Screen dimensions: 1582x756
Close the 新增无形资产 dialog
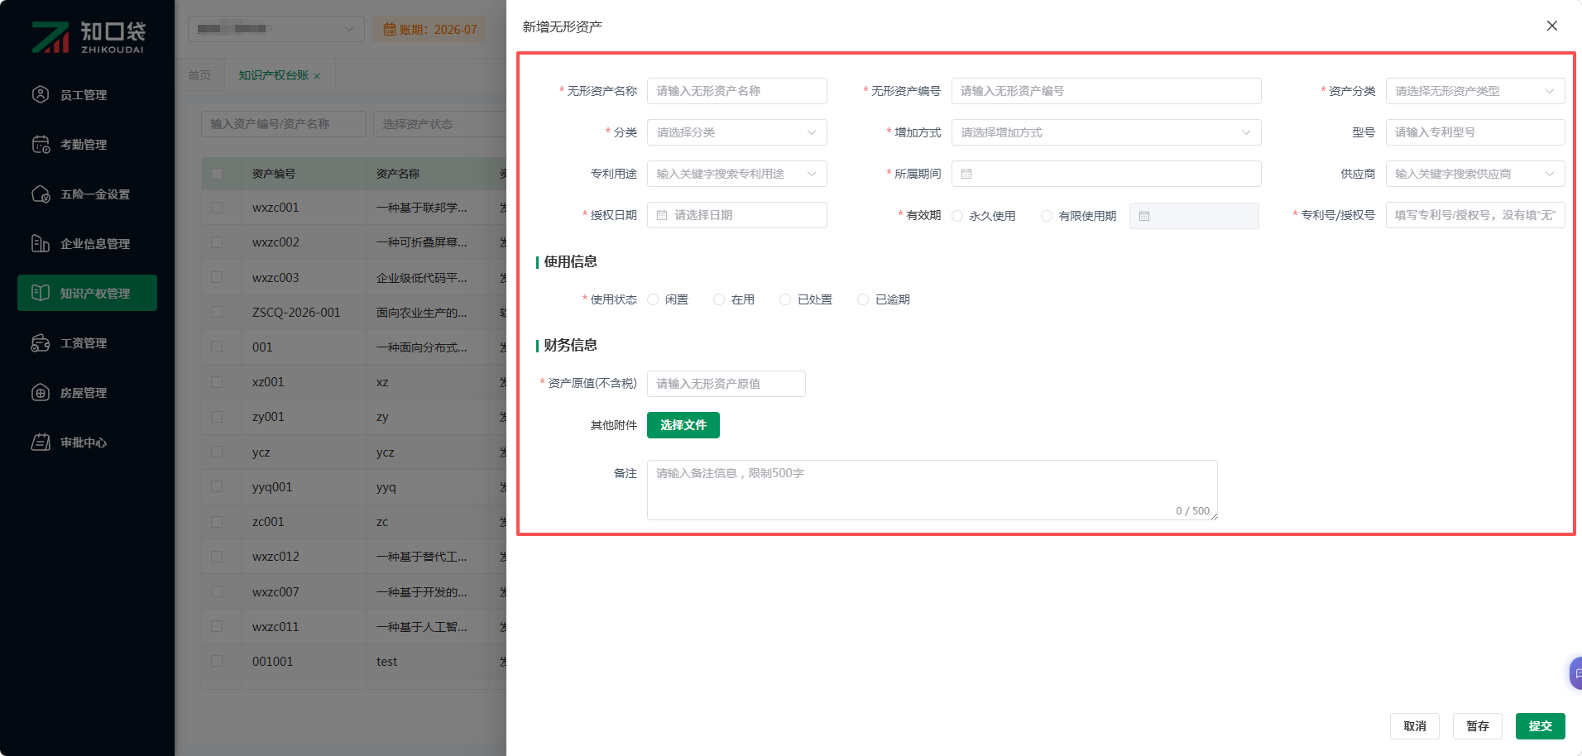(x=1552, y=26)
